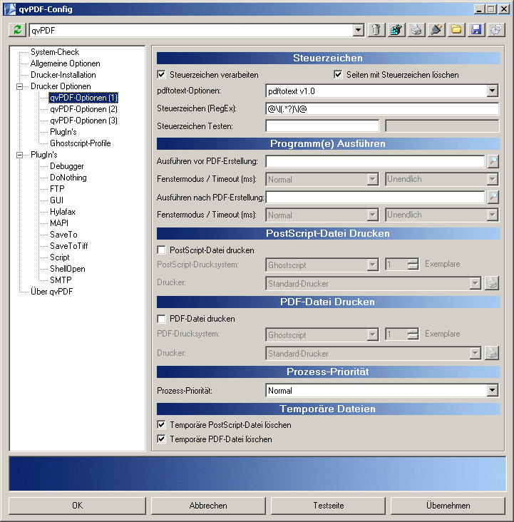
Task: Click PostScript Exemplare copies stepper
Action: [413, 265]
